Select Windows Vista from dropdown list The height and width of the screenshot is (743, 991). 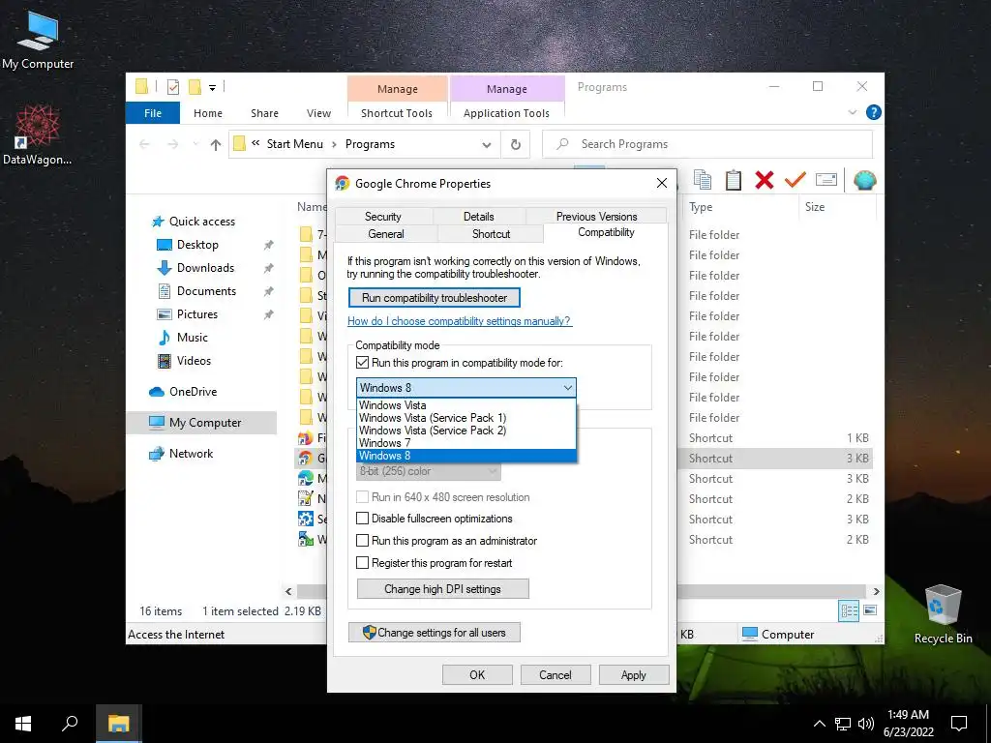click(x=466, y=405)
